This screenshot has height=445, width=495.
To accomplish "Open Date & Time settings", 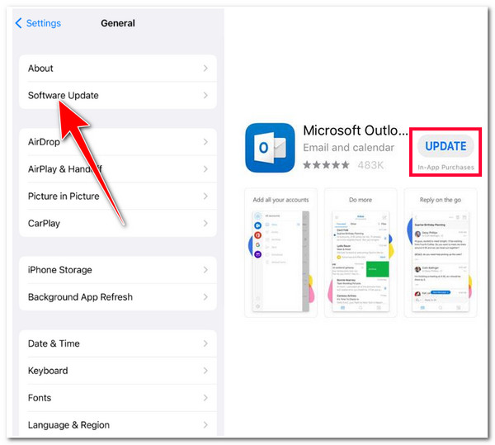I will click(118, 343).
